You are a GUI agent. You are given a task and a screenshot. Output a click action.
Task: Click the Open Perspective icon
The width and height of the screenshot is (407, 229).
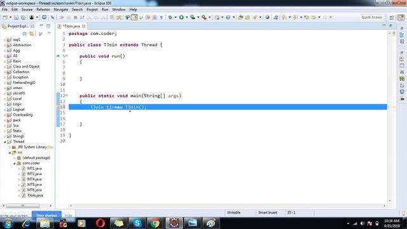pyautogui.click(x=392, y=17)
